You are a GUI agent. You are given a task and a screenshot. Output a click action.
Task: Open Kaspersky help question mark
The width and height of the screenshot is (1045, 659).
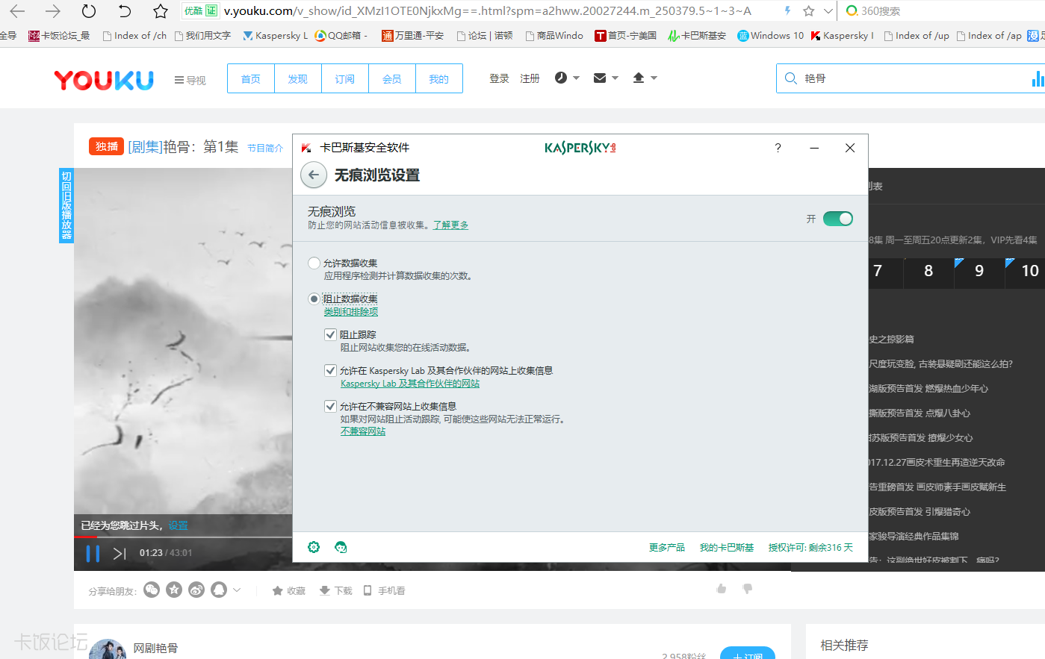778,148
